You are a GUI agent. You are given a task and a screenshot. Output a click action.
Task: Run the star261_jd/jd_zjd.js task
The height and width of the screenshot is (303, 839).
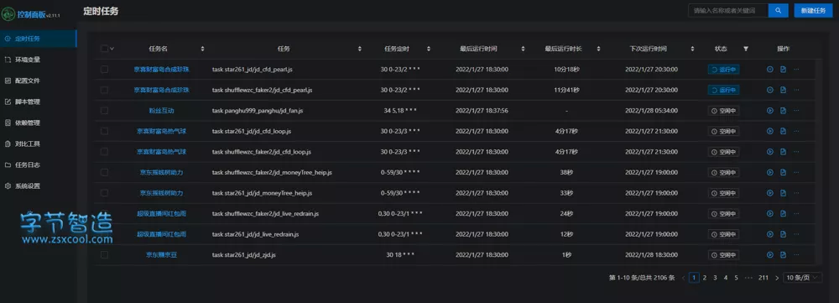click(770, 255)
